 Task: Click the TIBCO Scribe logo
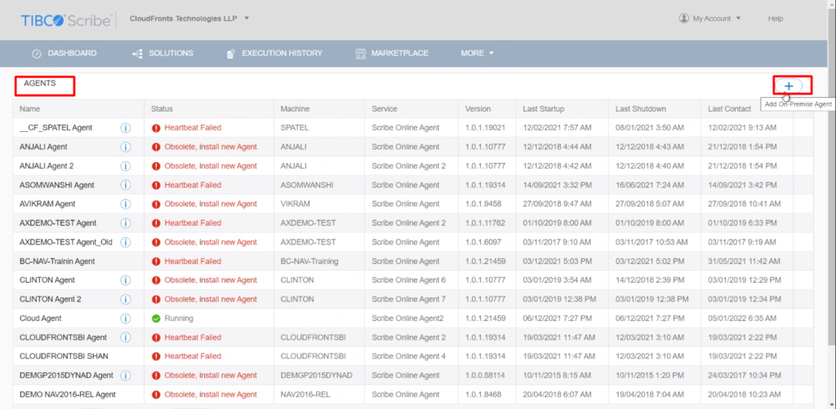tap(66, 20)
